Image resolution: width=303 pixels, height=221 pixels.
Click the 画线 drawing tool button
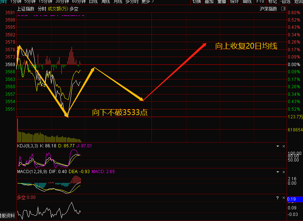coord(247,2)
